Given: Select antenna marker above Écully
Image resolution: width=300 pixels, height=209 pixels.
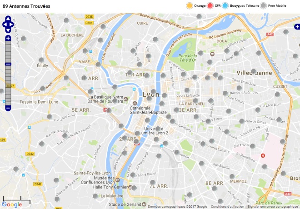Looking at the screenshot, I should coord(41,60).
